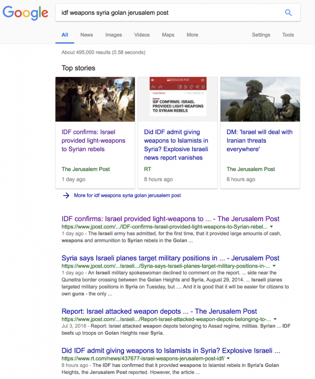Expand dropdown arrow next to Report-Israel-attacked URL

pos(275,319)
